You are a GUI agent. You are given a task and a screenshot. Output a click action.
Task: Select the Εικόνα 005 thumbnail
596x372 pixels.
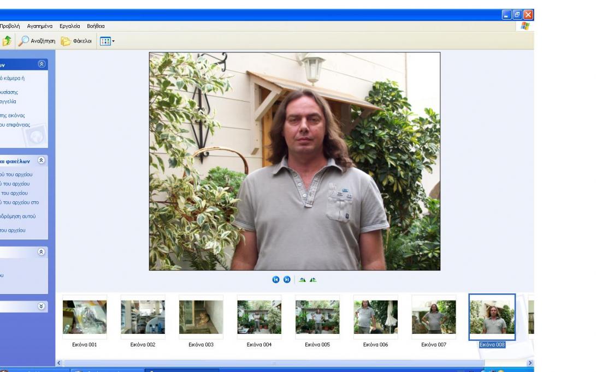[x=317, y=317]
